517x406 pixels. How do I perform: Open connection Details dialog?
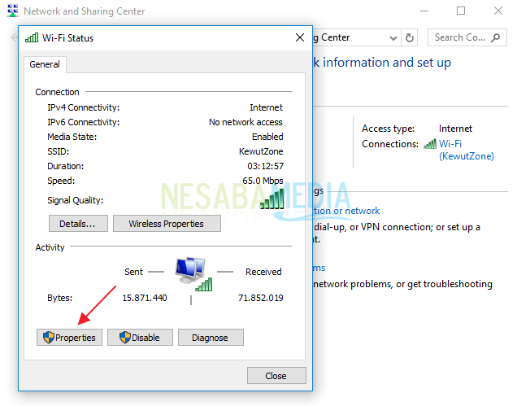click(78, 224)
